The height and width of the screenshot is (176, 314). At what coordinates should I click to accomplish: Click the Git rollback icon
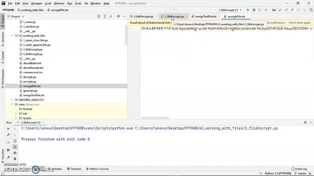tap(304, 10)
